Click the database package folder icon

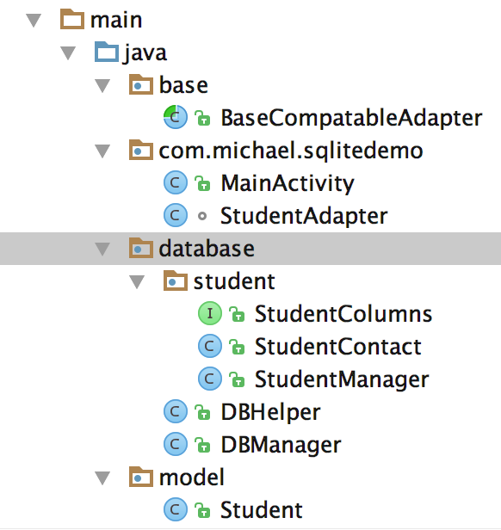pyautogui.click(x=140, y=248)
